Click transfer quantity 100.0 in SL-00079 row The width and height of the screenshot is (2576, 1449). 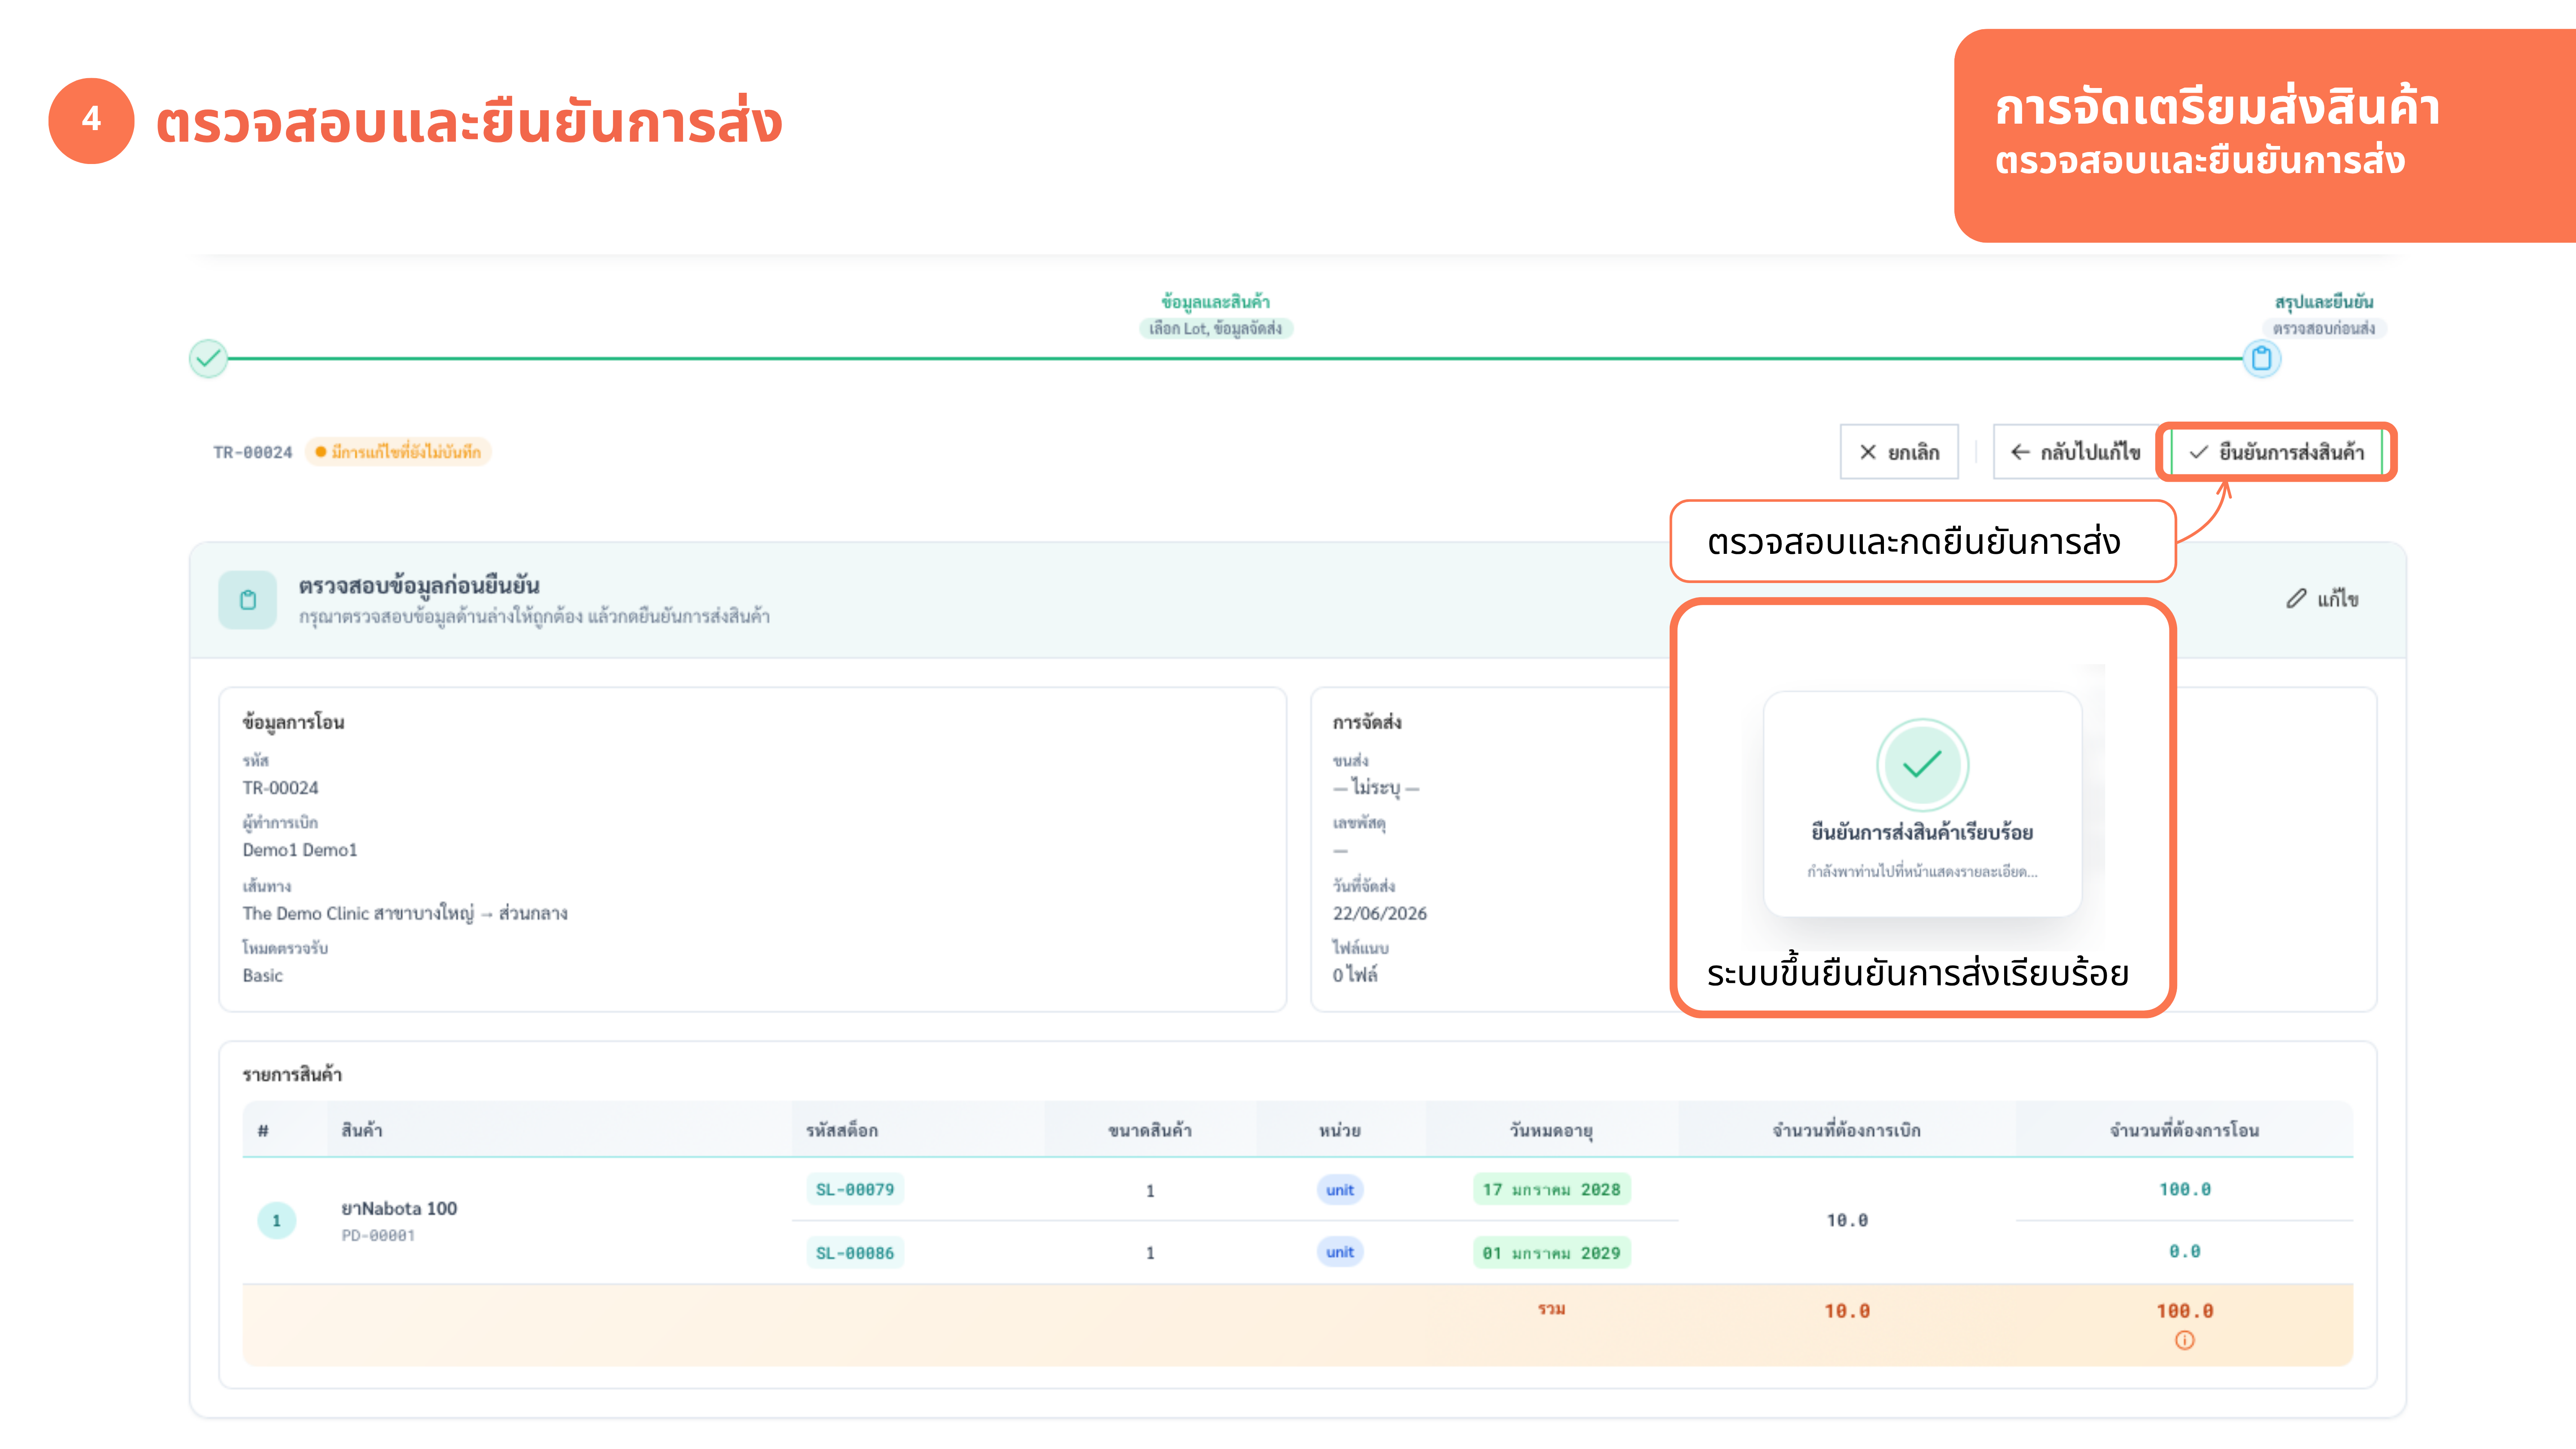pyautogui.click(x=2184, y=1189)
